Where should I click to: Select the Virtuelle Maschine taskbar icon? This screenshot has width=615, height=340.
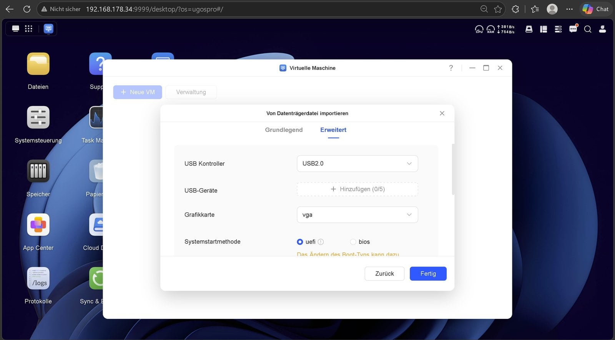coord(48,28)
